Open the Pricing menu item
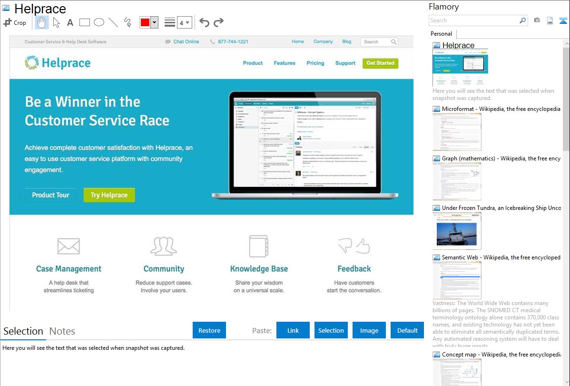 (x=315, y=63)
